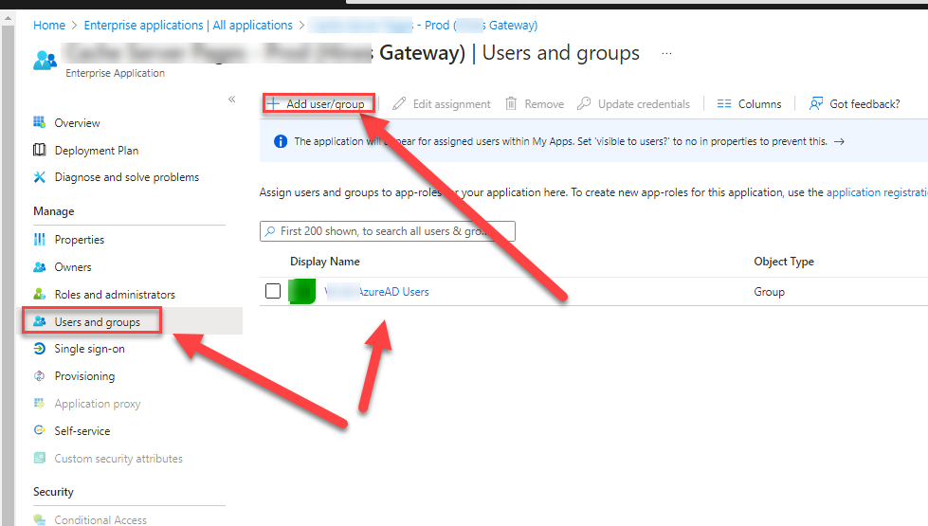Click the application registration link
This screenshot has height=526, width=928.
tap(876, 192)
